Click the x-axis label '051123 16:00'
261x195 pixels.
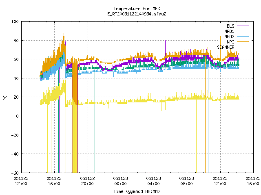click(253, 181)
